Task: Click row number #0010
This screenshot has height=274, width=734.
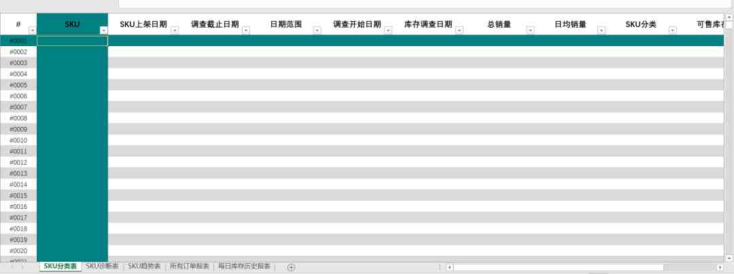Action: (x=18, y=140)
